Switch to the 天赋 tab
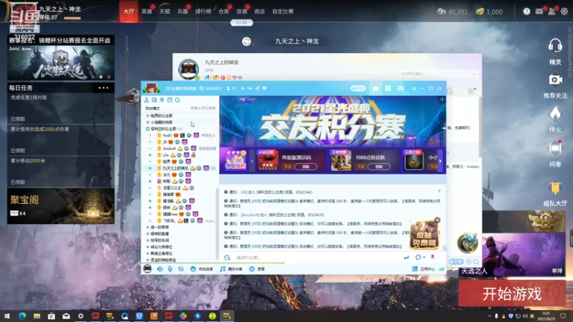The image size is (573, 322). tap(165, 11)
